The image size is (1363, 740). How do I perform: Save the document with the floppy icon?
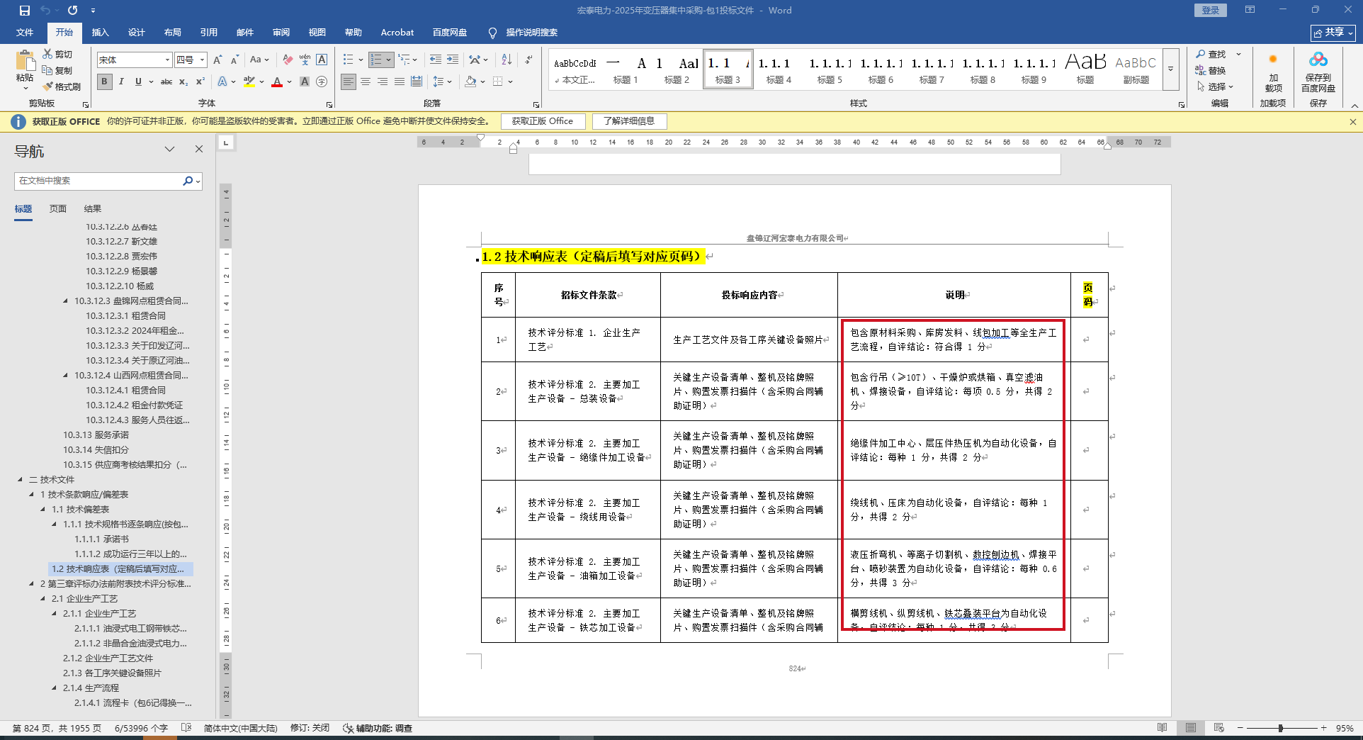[x=25, y=11]
